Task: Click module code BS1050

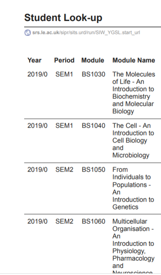Action: point(93,170)
